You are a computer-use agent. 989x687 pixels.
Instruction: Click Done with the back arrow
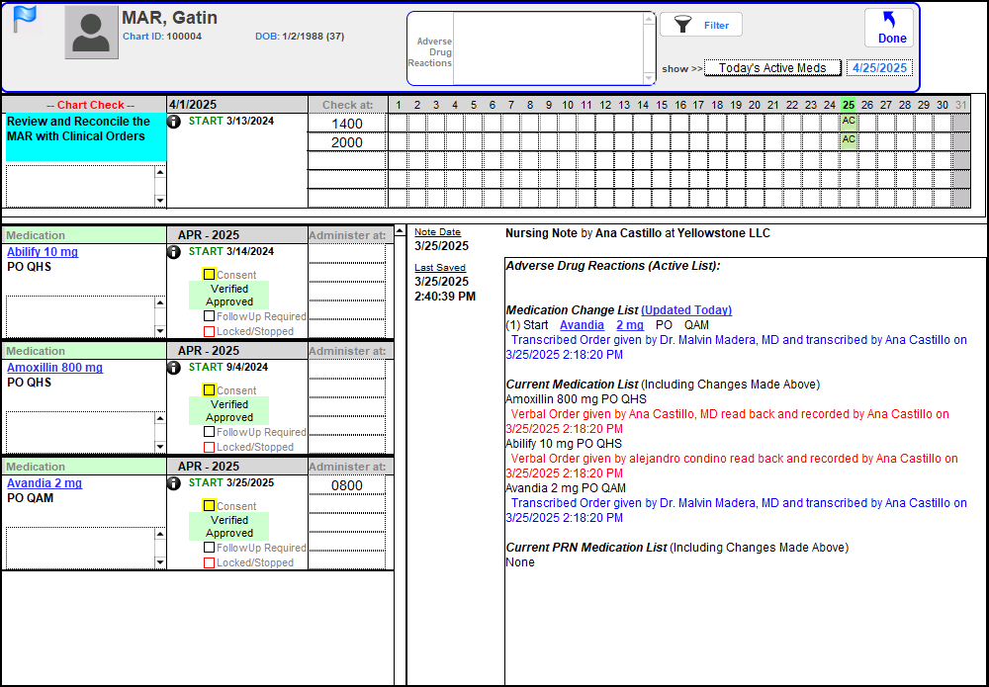pyautogui.click(x=890, y=28)
